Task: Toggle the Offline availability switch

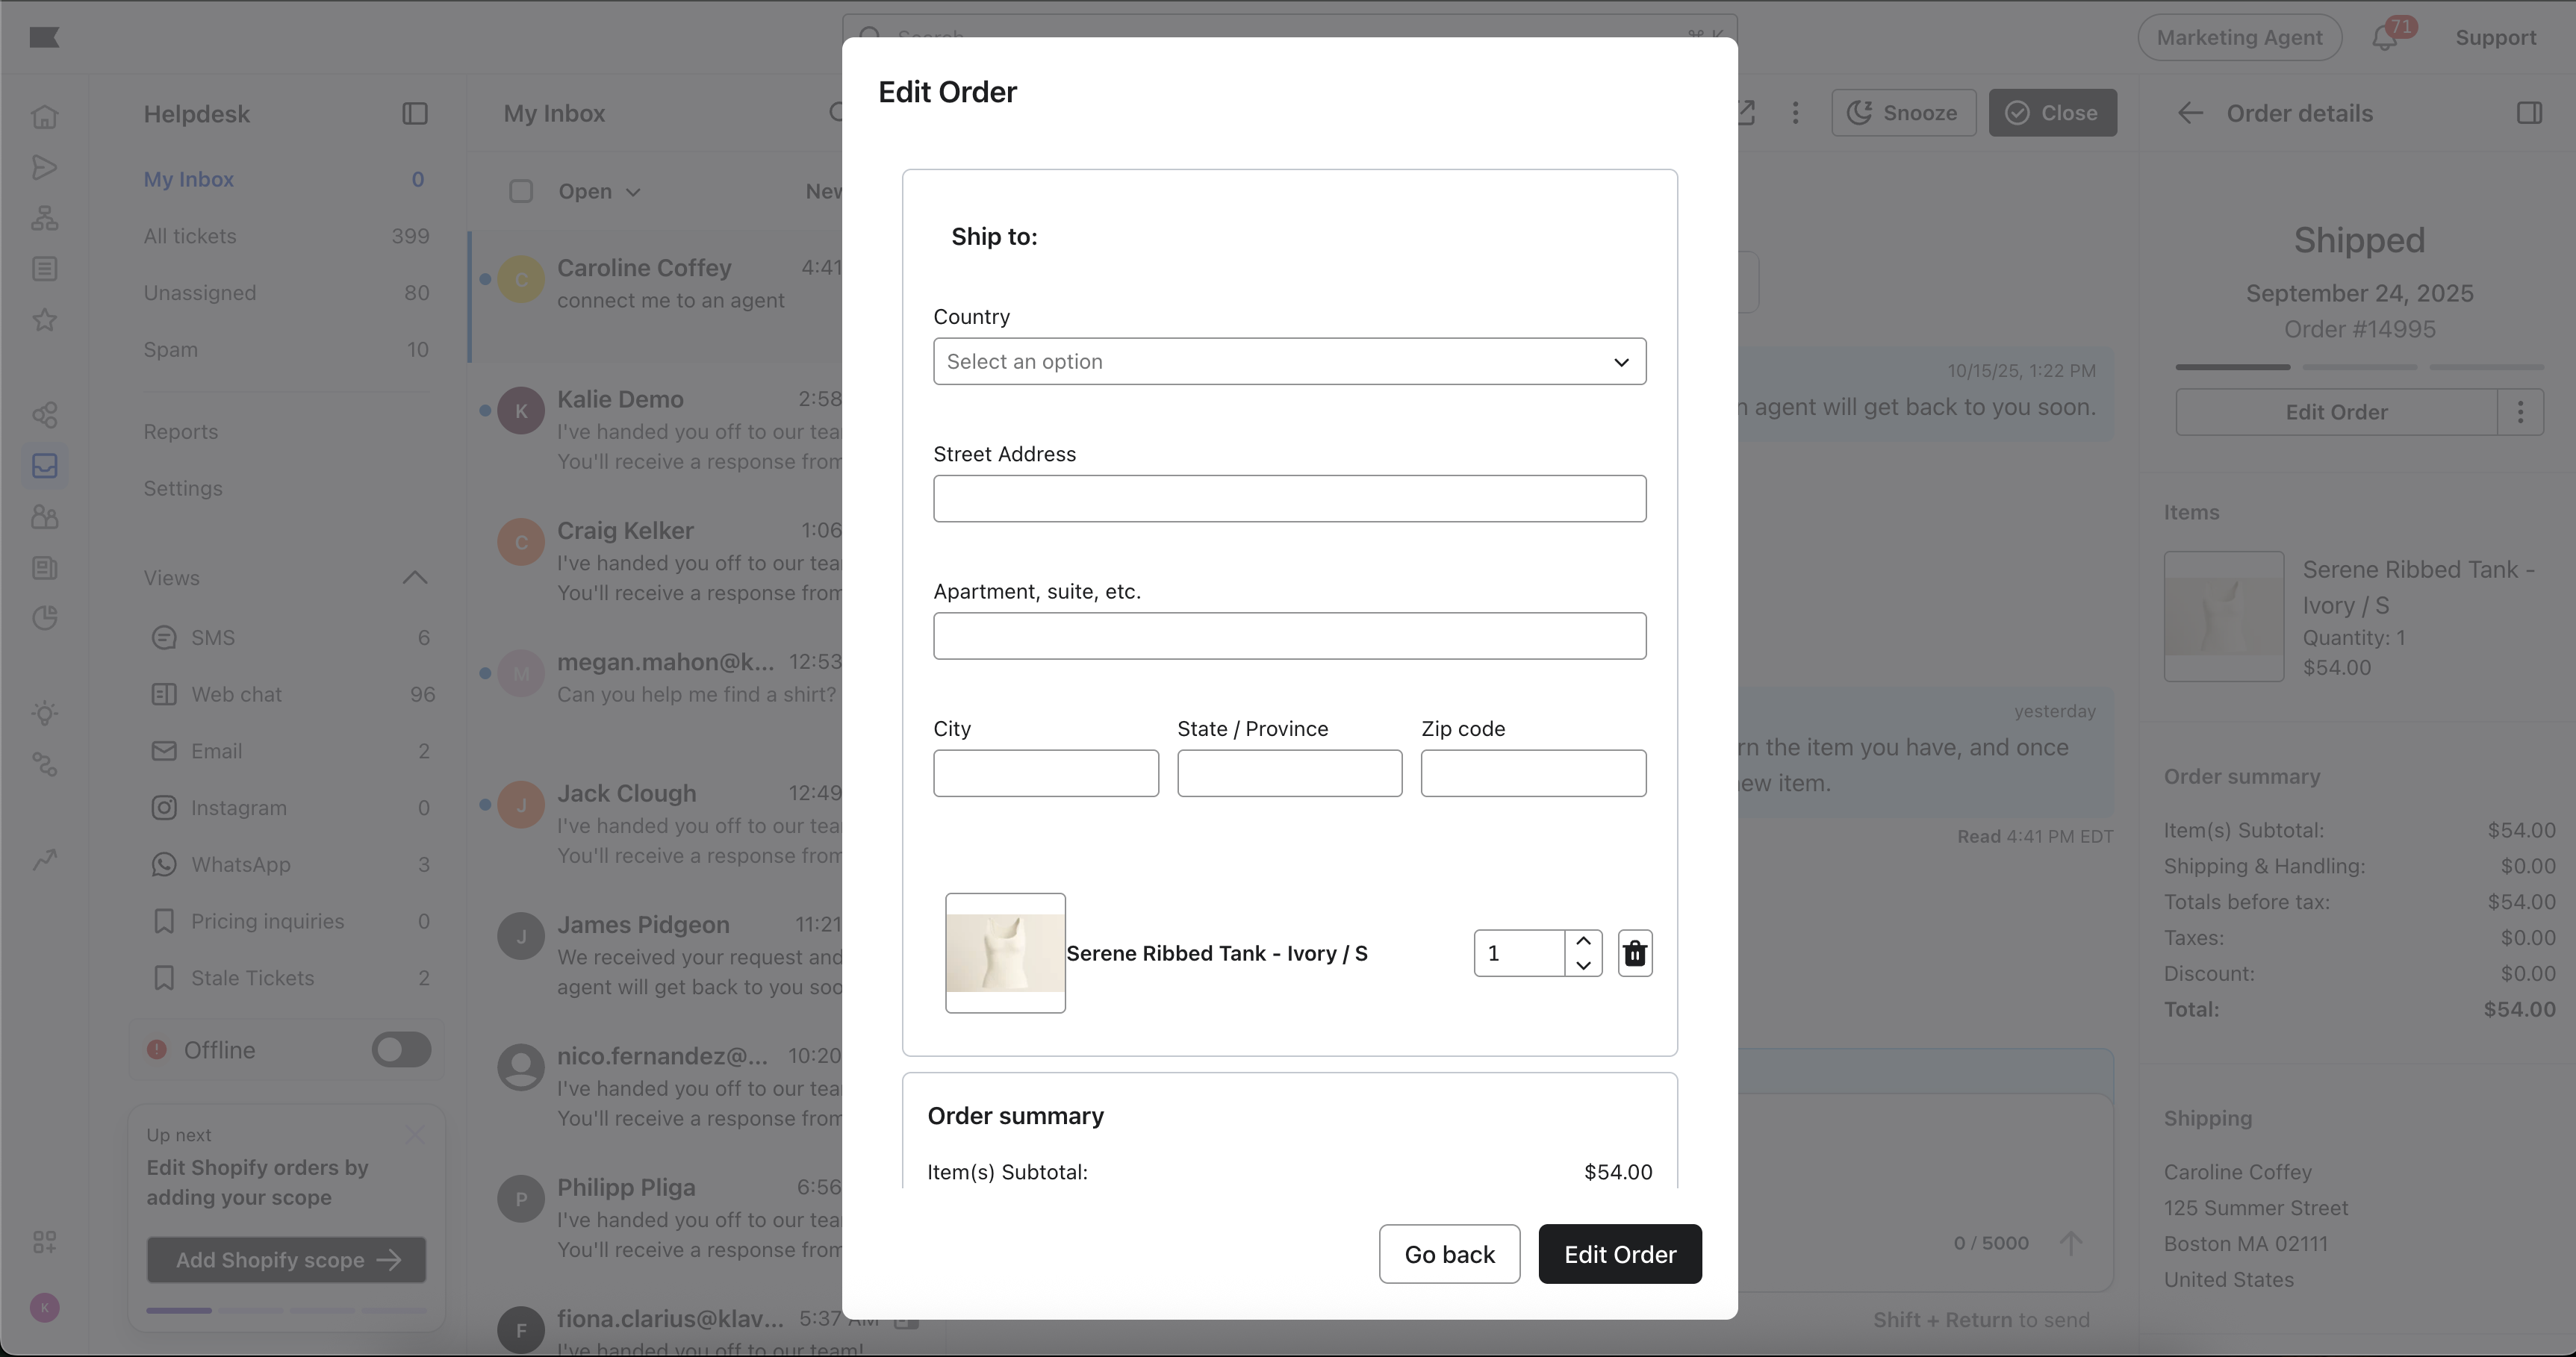Action: pyautogui.click(x=401, y=1050)
